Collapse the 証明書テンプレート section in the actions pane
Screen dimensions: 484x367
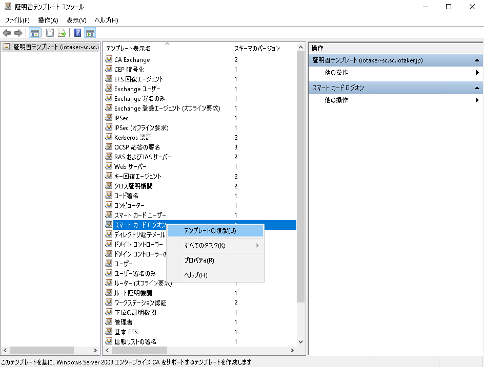pyautogui.click(x=476, y=60)
